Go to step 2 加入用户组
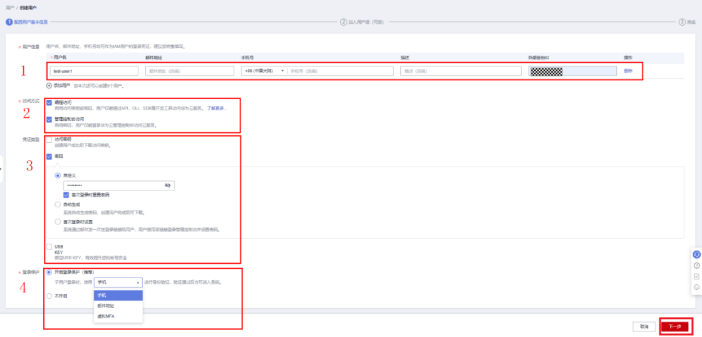 362,21
